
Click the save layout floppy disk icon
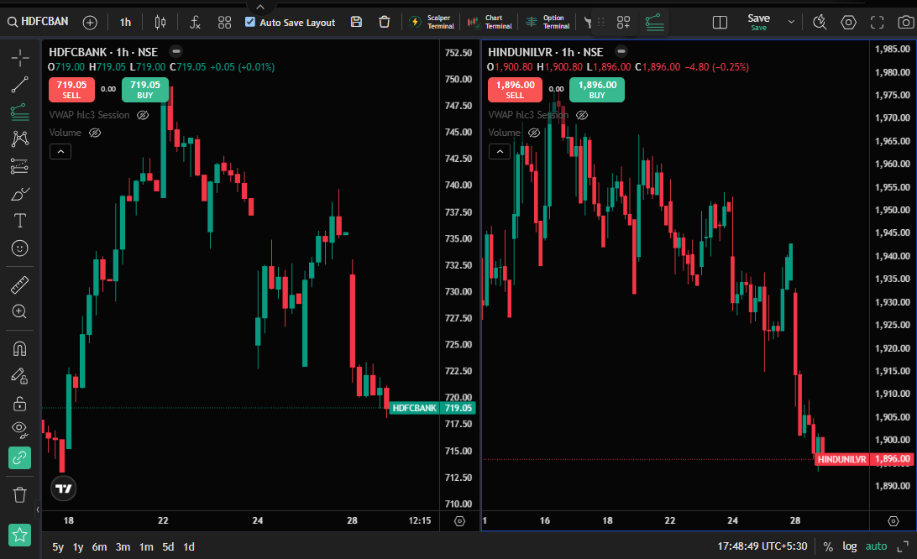[x=356, y=22]
